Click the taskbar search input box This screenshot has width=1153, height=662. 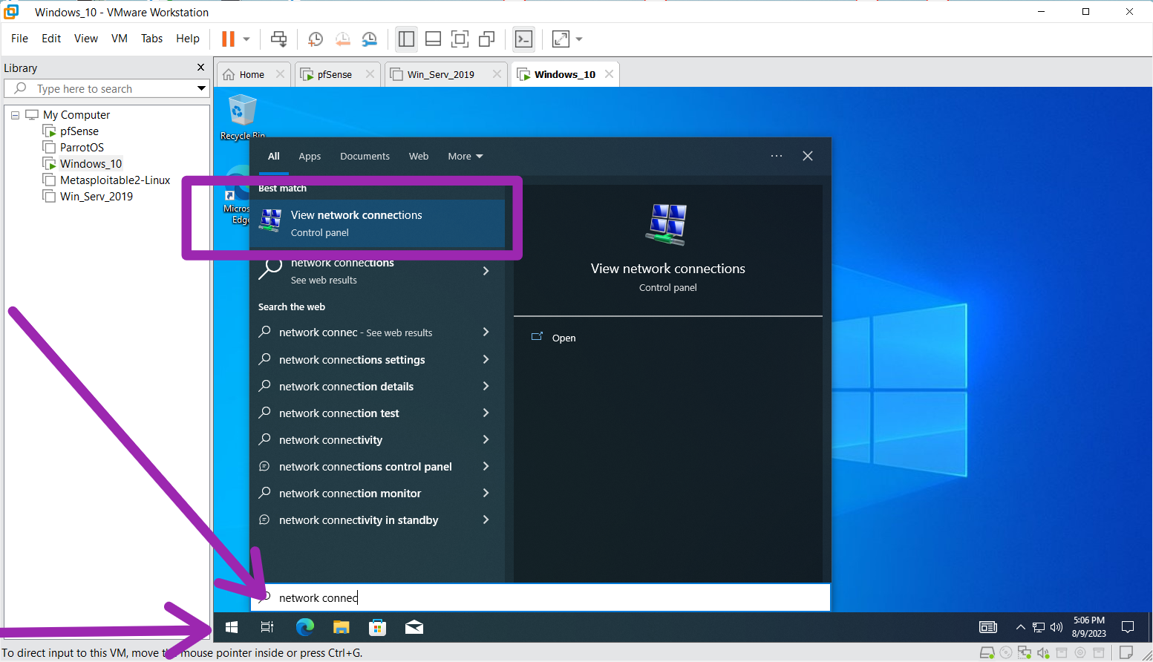pos(540,597)
